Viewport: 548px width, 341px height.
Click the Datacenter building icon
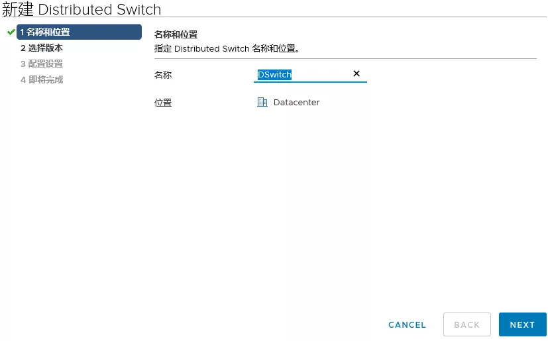[262, 102]
